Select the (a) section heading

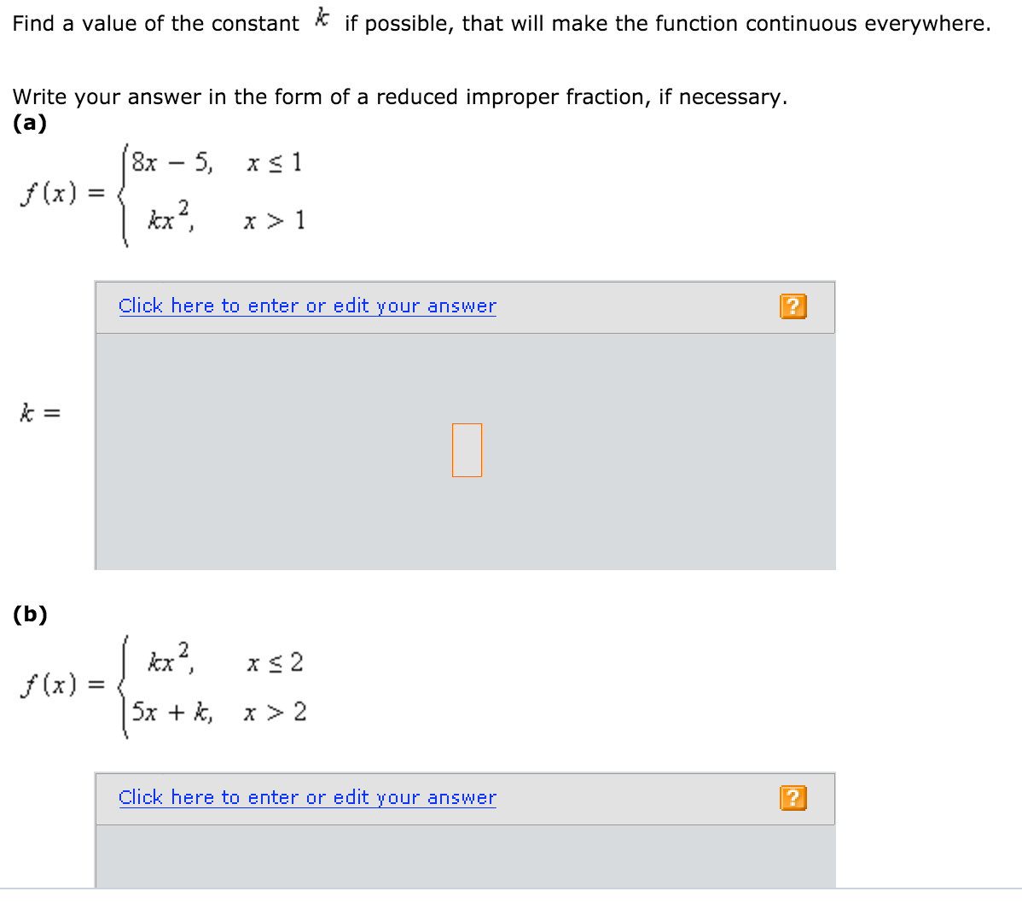(x=28, y=124)
